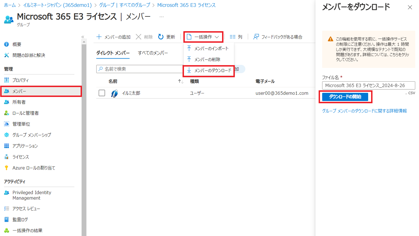The image size is (419, 236).
Task: Open イルミ太郎 user name link
Action: [x=131, y=93]
